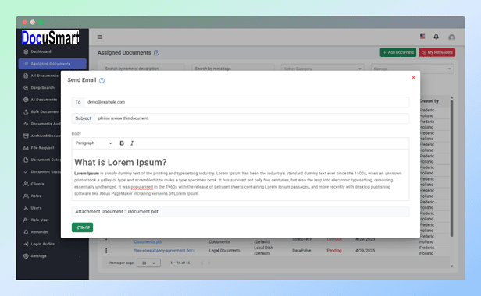Open the Storage filter dropdown
The width and height of the screenshot is (481, 296).
click(x=412, y=69)
